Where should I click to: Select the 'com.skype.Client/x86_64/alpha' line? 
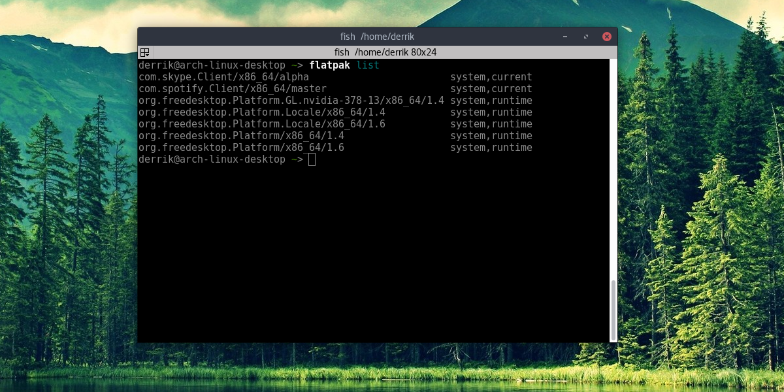(223, 77)
